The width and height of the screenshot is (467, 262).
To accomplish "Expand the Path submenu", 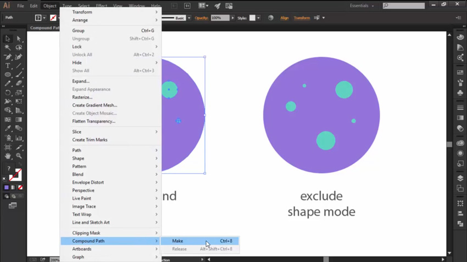I will 111,150.
